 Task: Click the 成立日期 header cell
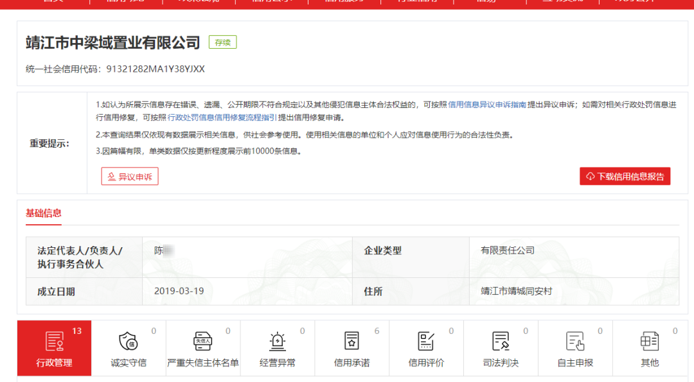pos(84,291)
